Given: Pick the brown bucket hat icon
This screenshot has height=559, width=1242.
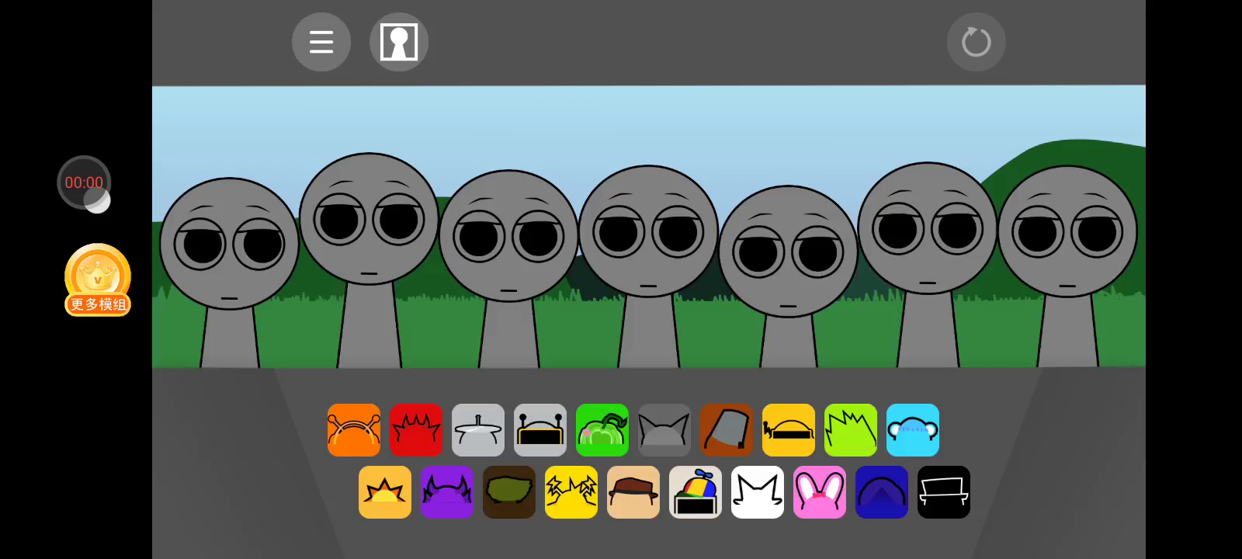Looking at the screenshot, I should (x=727, y=430).
